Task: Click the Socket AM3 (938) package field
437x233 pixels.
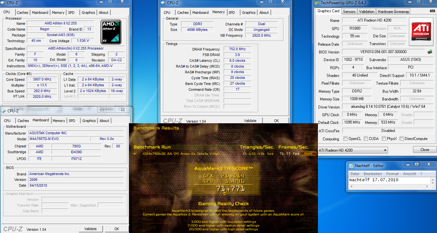Action: (x=60, y=35)
